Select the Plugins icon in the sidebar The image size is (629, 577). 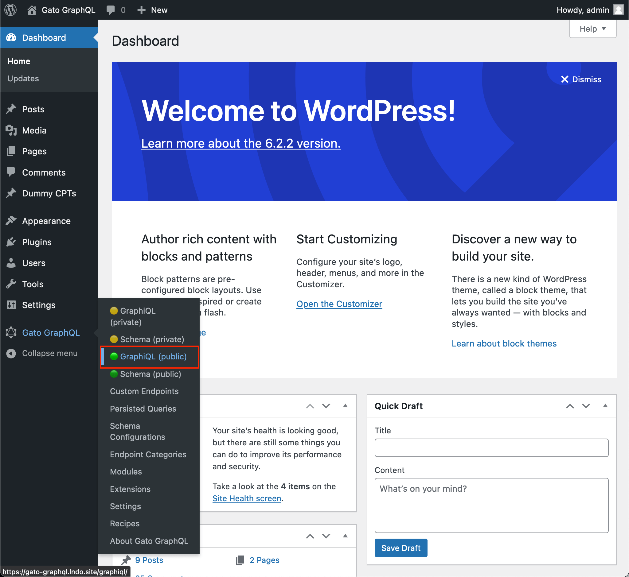tap(11, 242)
